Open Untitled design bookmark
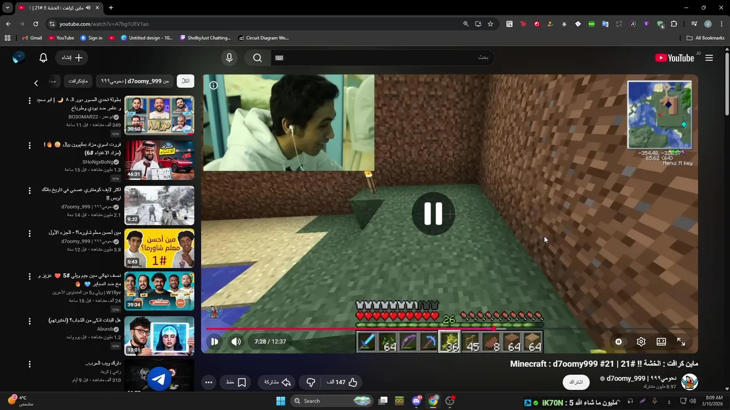The width and height of the screenshot is (730, 410). pos(147,38)
